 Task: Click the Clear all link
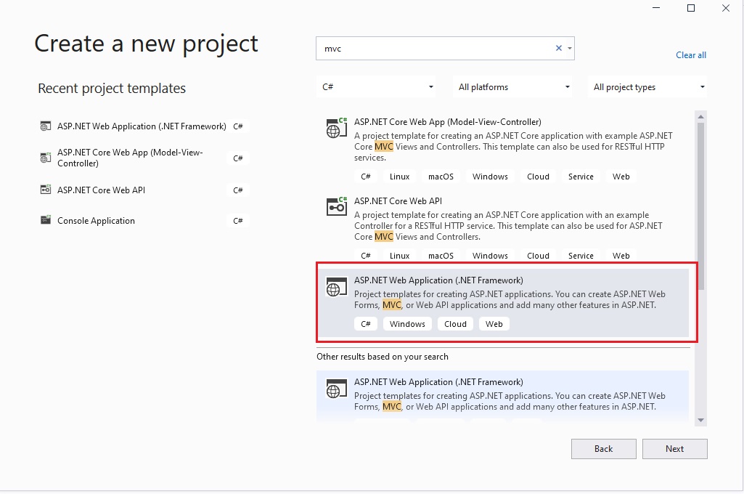[691, 55]
